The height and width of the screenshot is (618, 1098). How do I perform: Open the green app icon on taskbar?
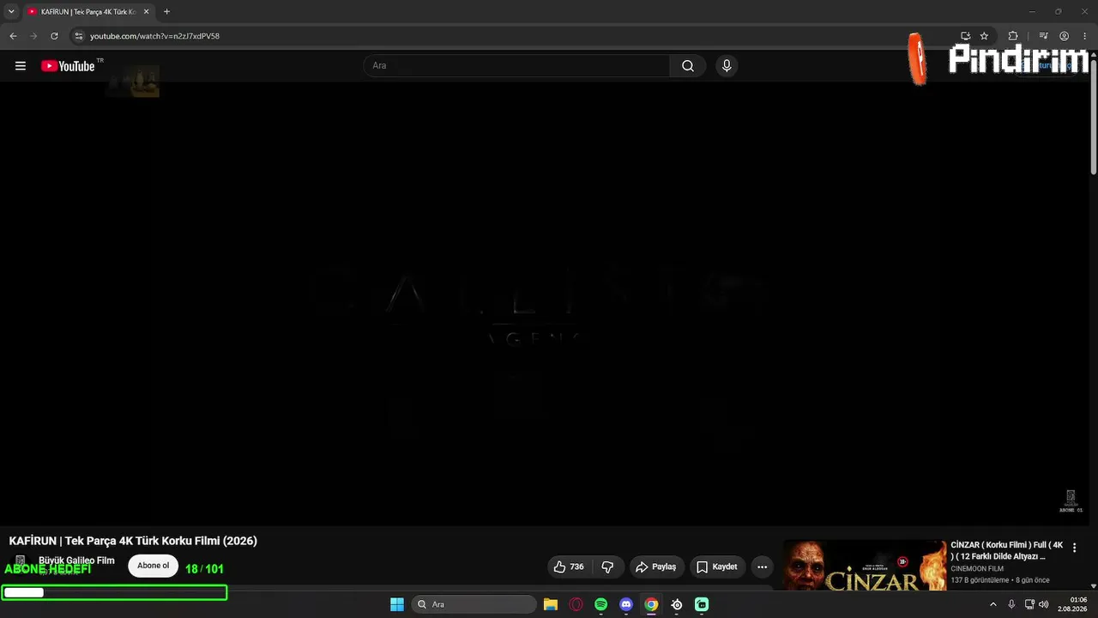pos(702,604)
